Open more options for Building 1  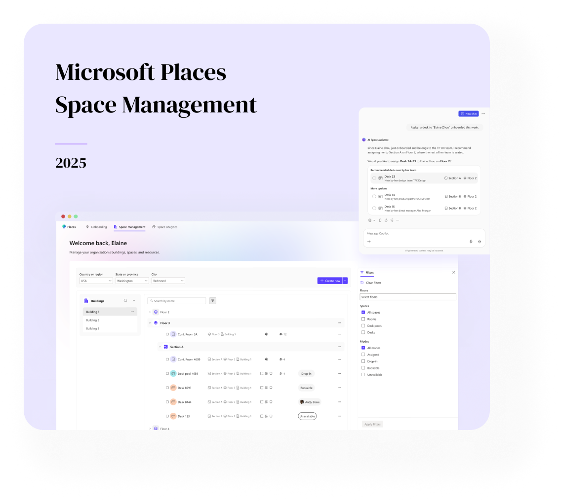point(132,312)
